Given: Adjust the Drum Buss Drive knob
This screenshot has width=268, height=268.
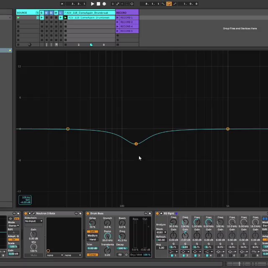Looking at the screenshot, I should tap(93, 223).
